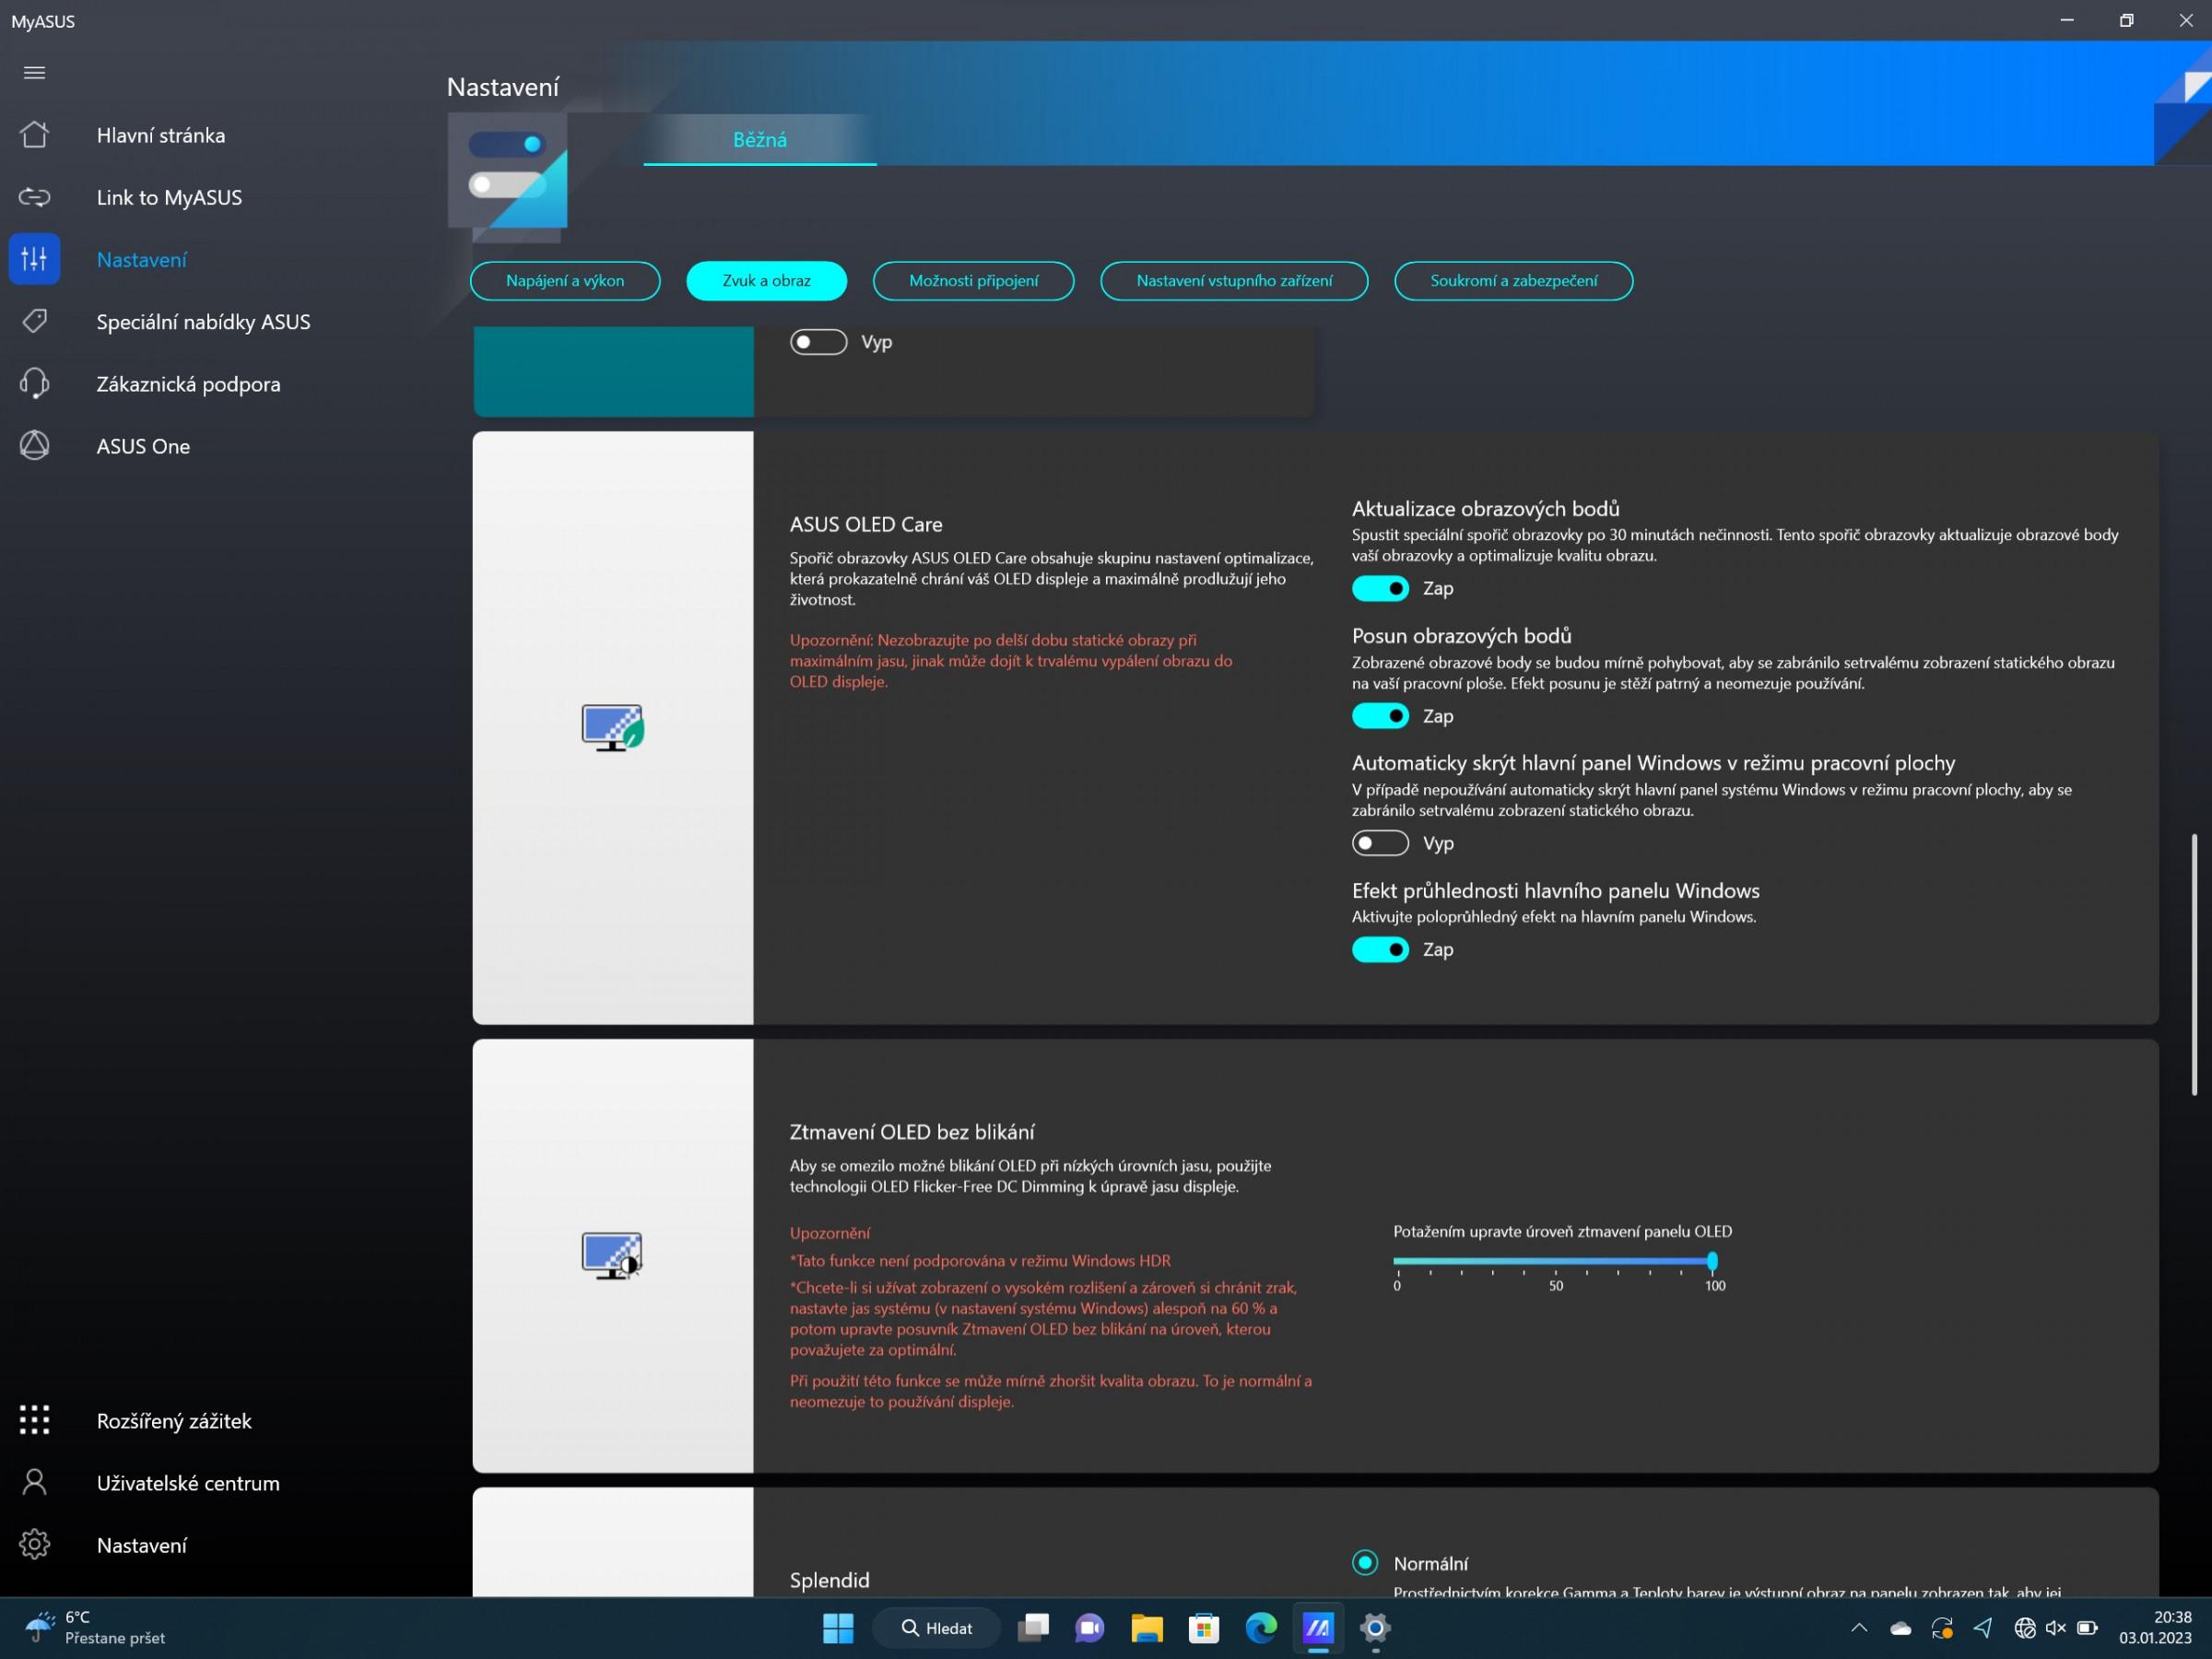Open Speciální nabídky ASUS tag icon

(34, 321)
